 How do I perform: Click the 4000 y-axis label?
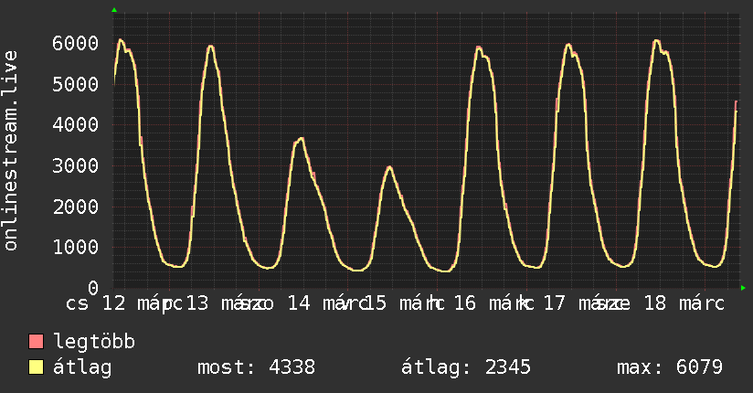coord(76,125)
